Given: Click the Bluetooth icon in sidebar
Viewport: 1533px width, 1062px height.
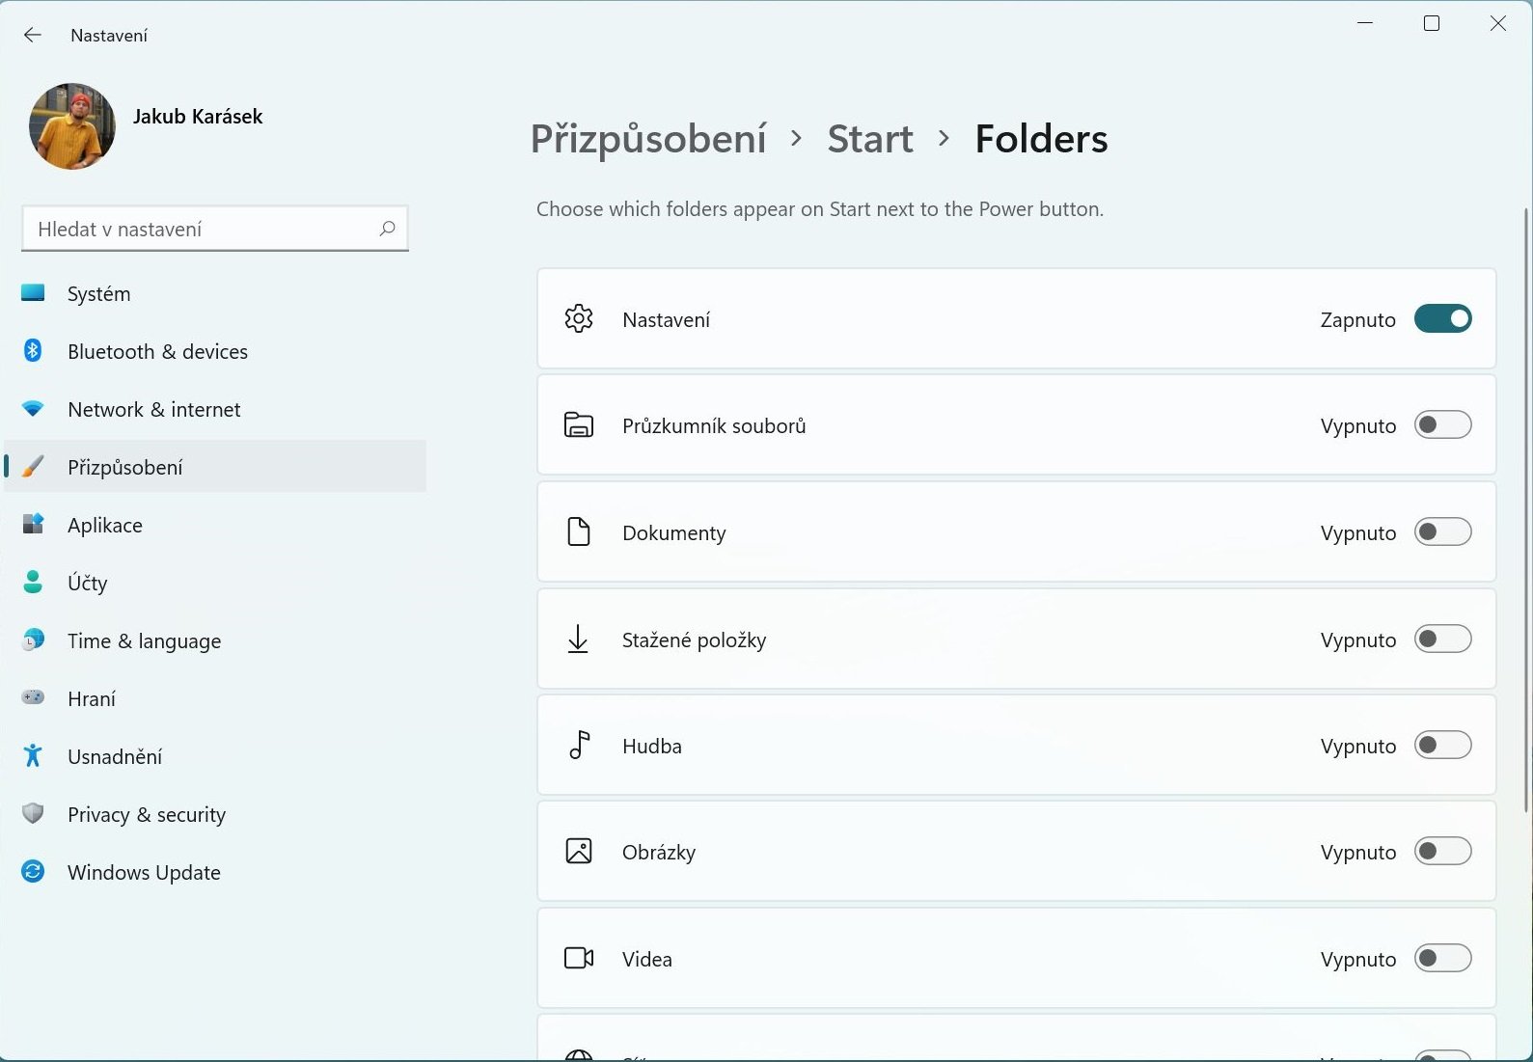Looking at the screenshot, I should click(33, 350).
